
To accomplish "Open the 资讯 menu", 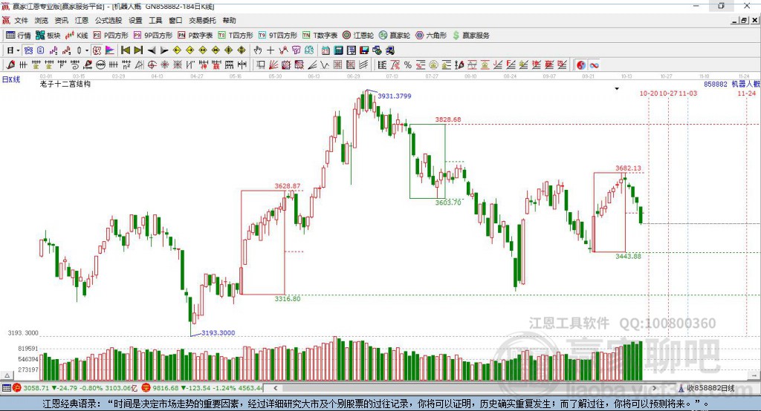I will coord(61,20).
